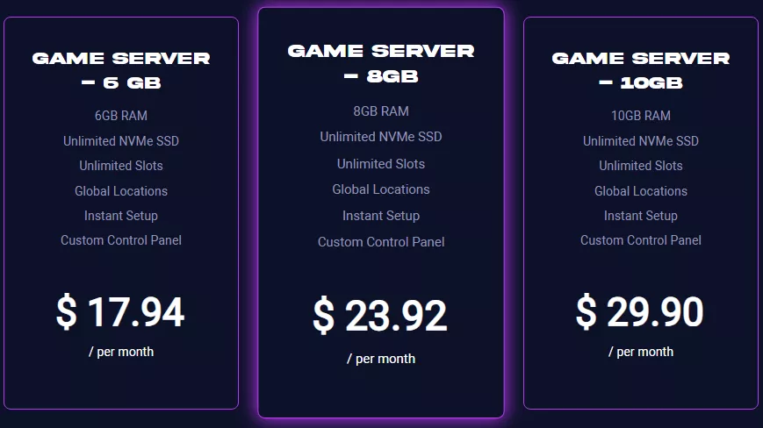Click Custom Control Panel in 8GB plan
The height and width of the screenshot is (428, 763).
[381, 242]
